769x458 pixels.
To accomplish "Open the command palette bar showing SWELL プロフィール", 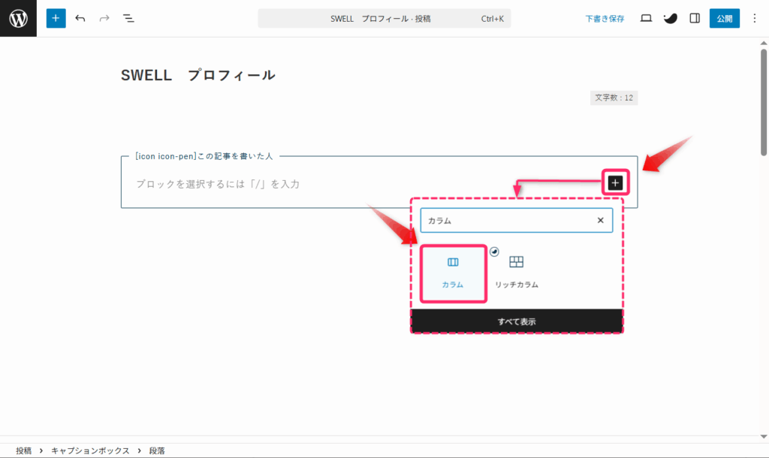I will [x=384, y=19].
